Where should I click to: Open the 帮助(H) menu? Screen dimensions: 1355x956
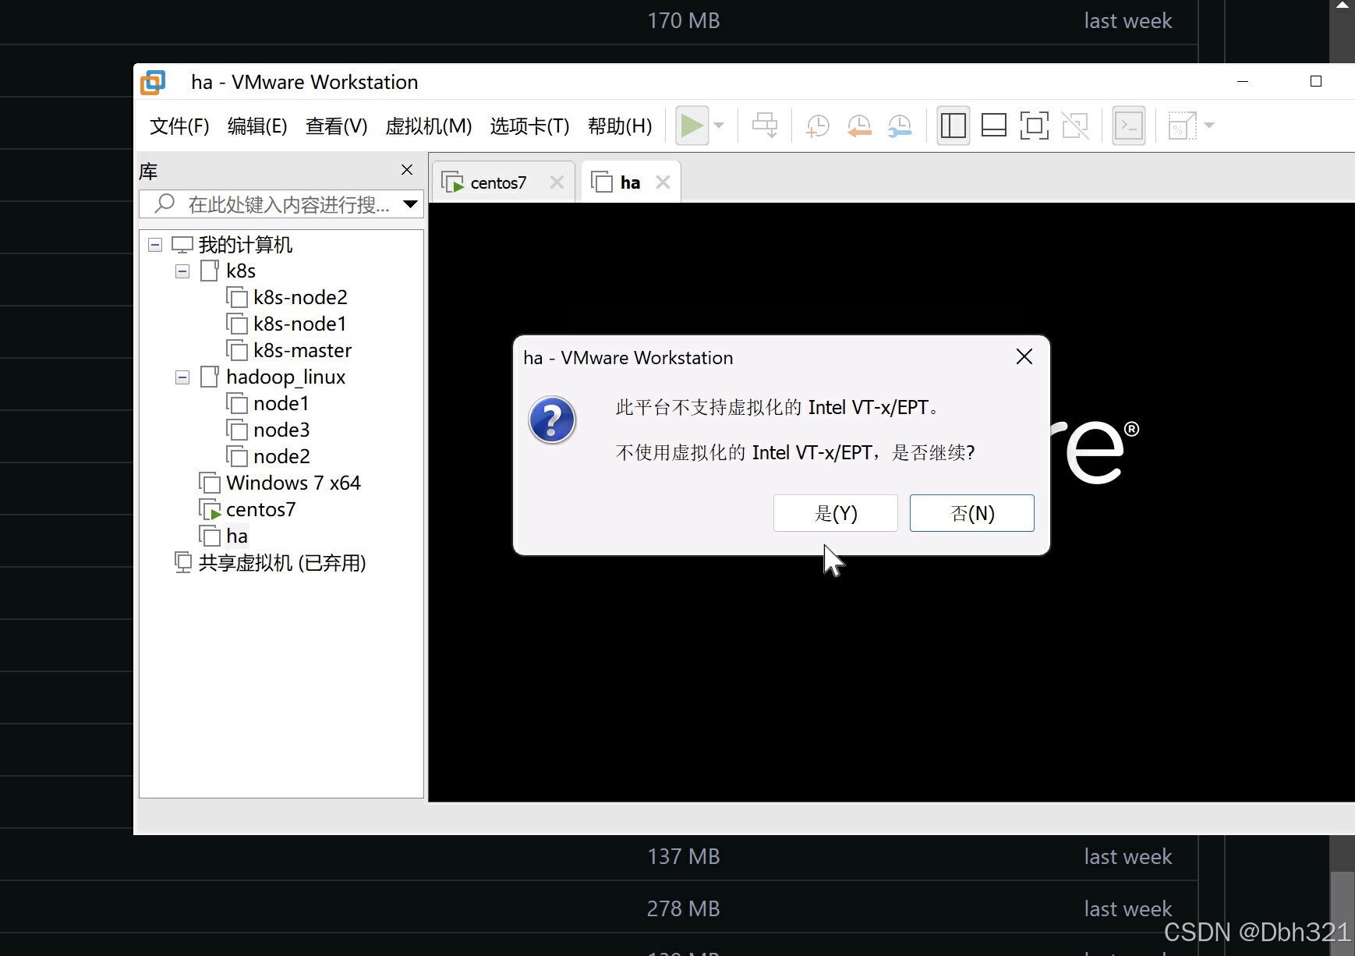(620, 126)
